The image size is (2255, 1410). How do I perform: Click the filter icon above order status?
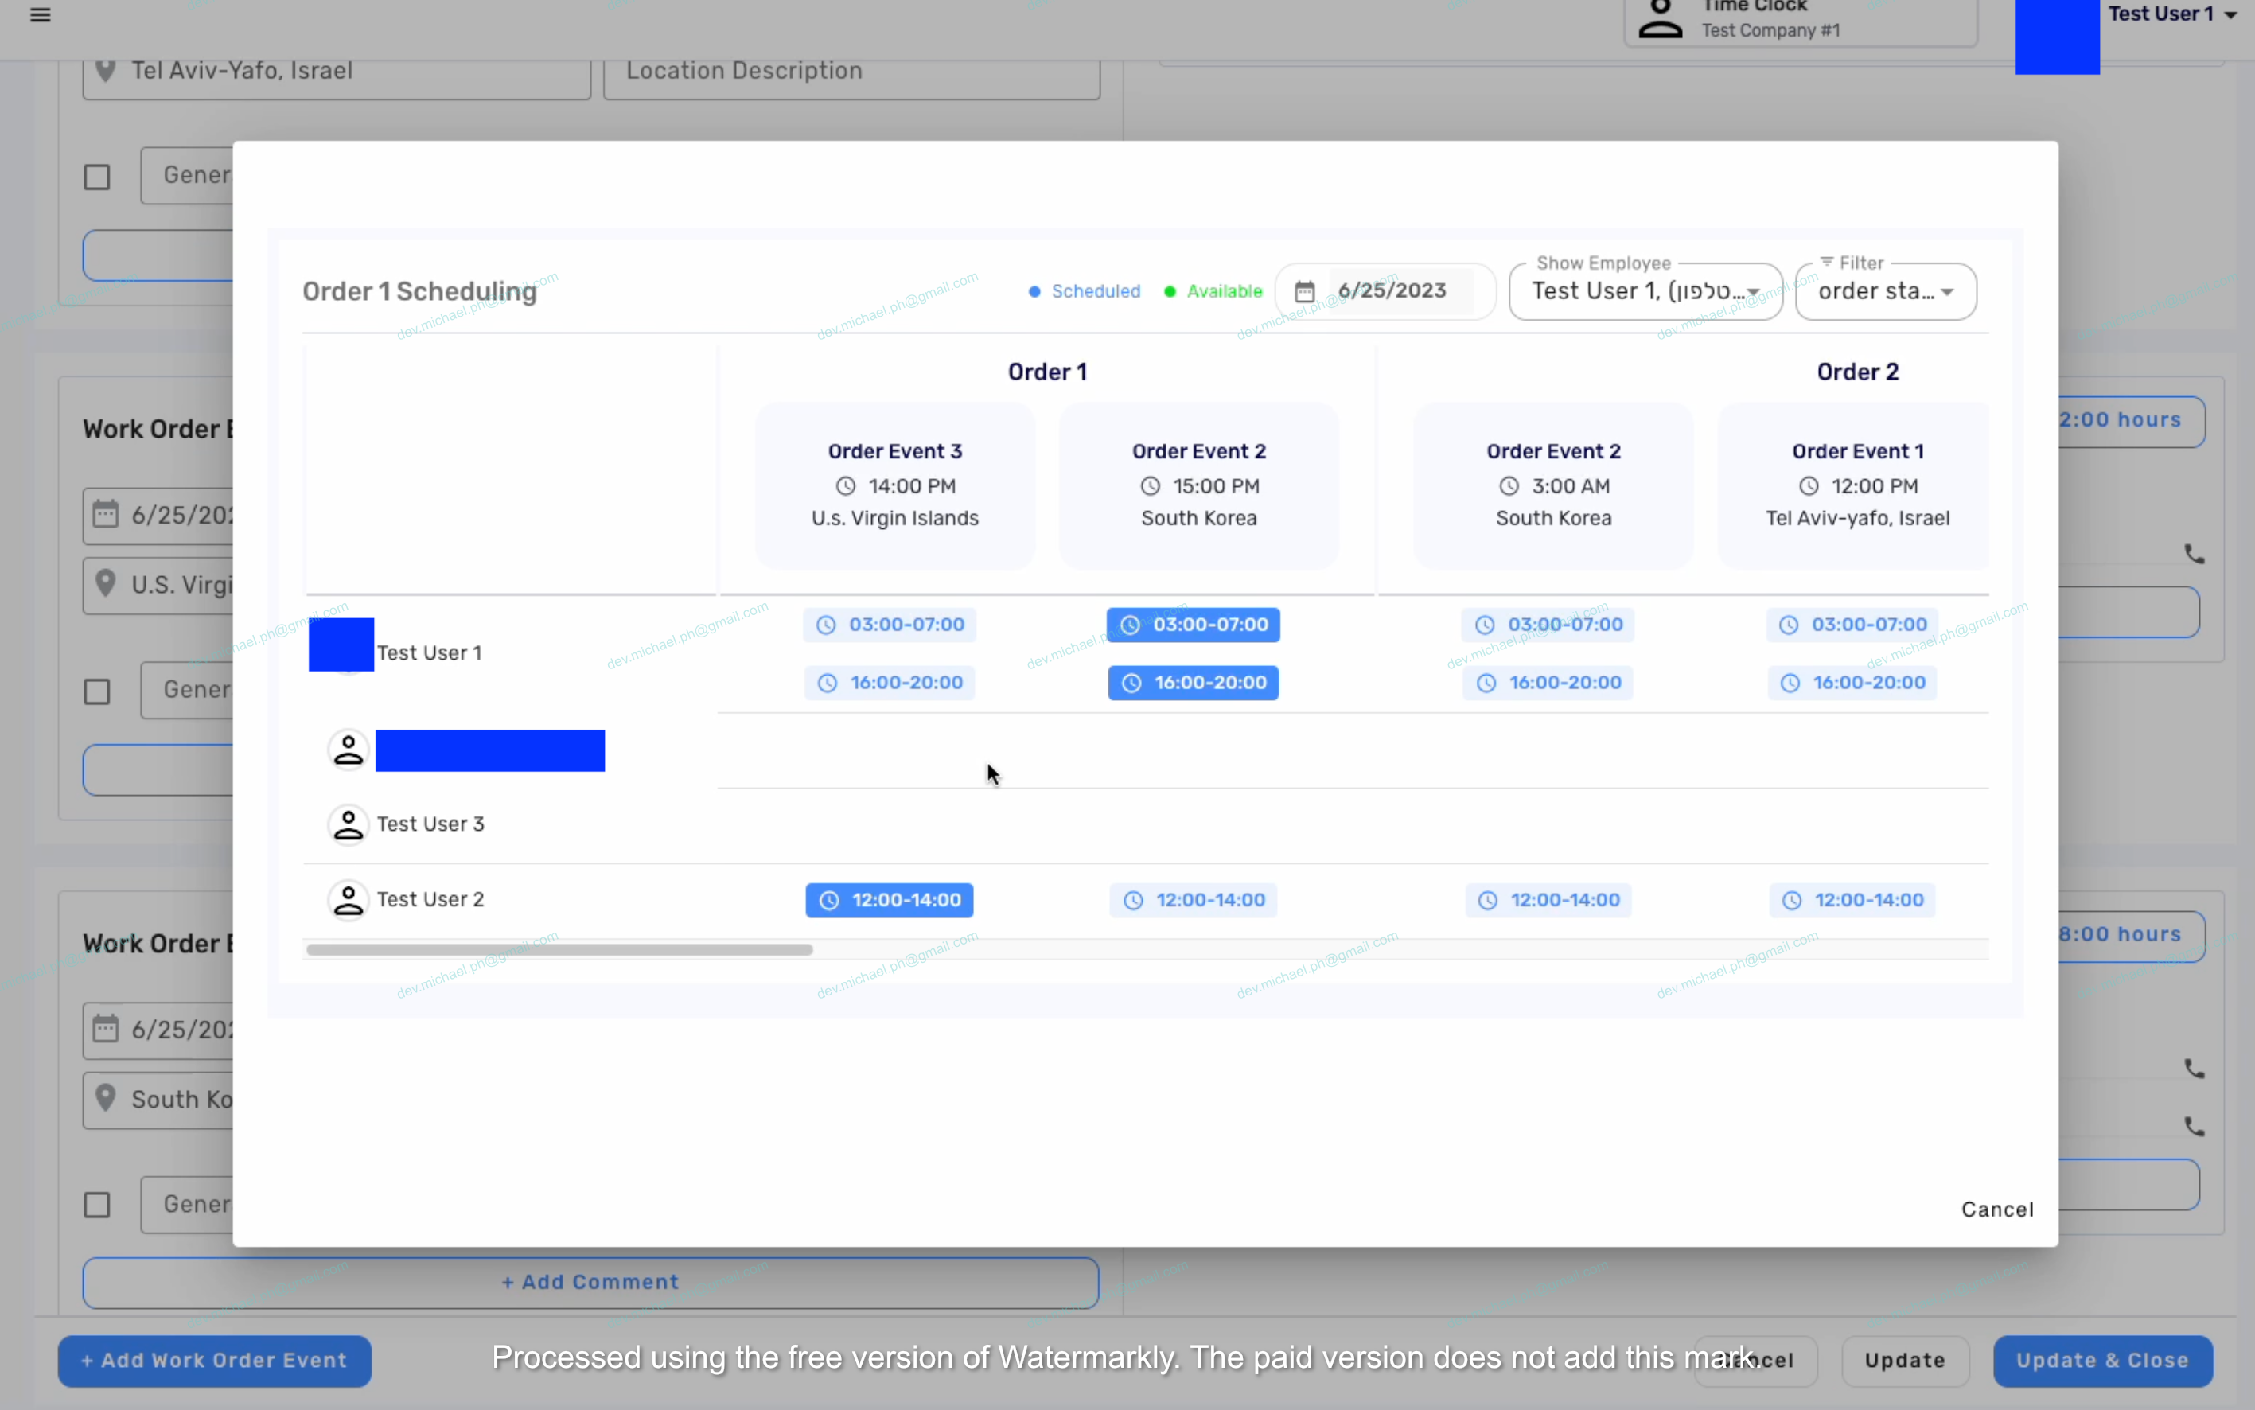coord(1826,262)
